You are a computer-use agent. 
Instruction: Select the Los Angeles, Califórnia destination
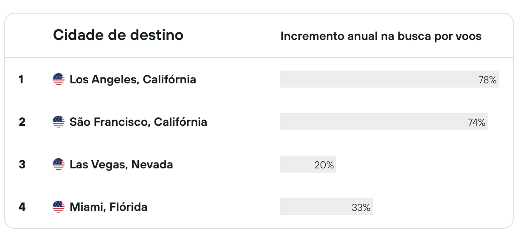(133, 80)
